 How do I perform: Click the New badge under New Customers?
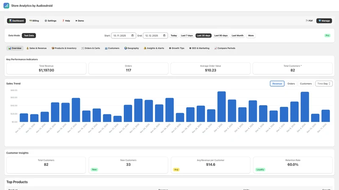pyautogui.click(x=94, y=170)
